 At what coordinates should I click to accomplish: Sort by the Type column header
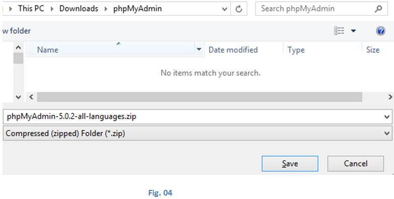coord(322,49)
